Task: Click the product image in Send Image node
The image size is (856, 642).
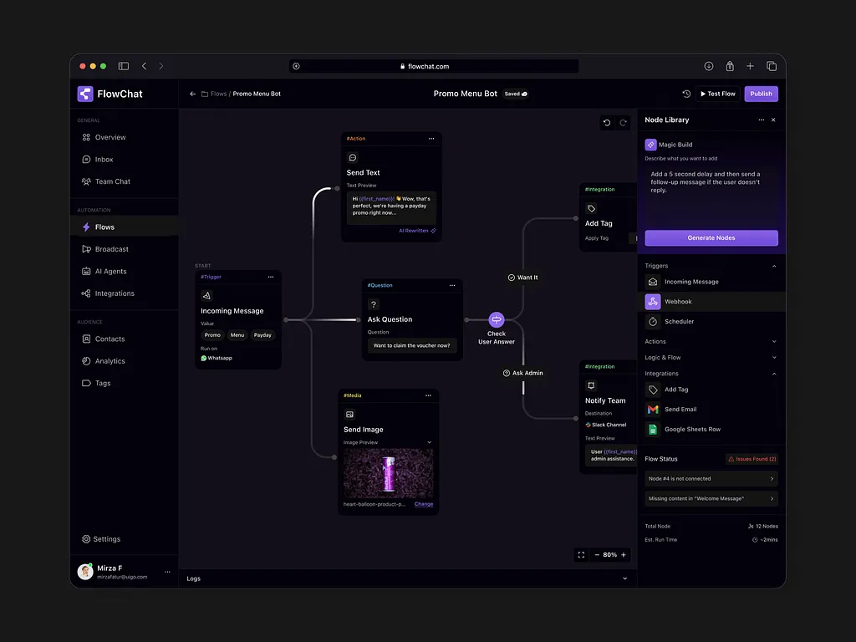Action: click(388, 475)
